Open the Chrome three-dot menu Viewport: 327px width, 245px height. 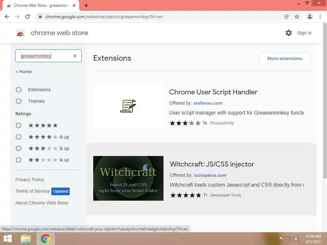[x=320, y=17]
